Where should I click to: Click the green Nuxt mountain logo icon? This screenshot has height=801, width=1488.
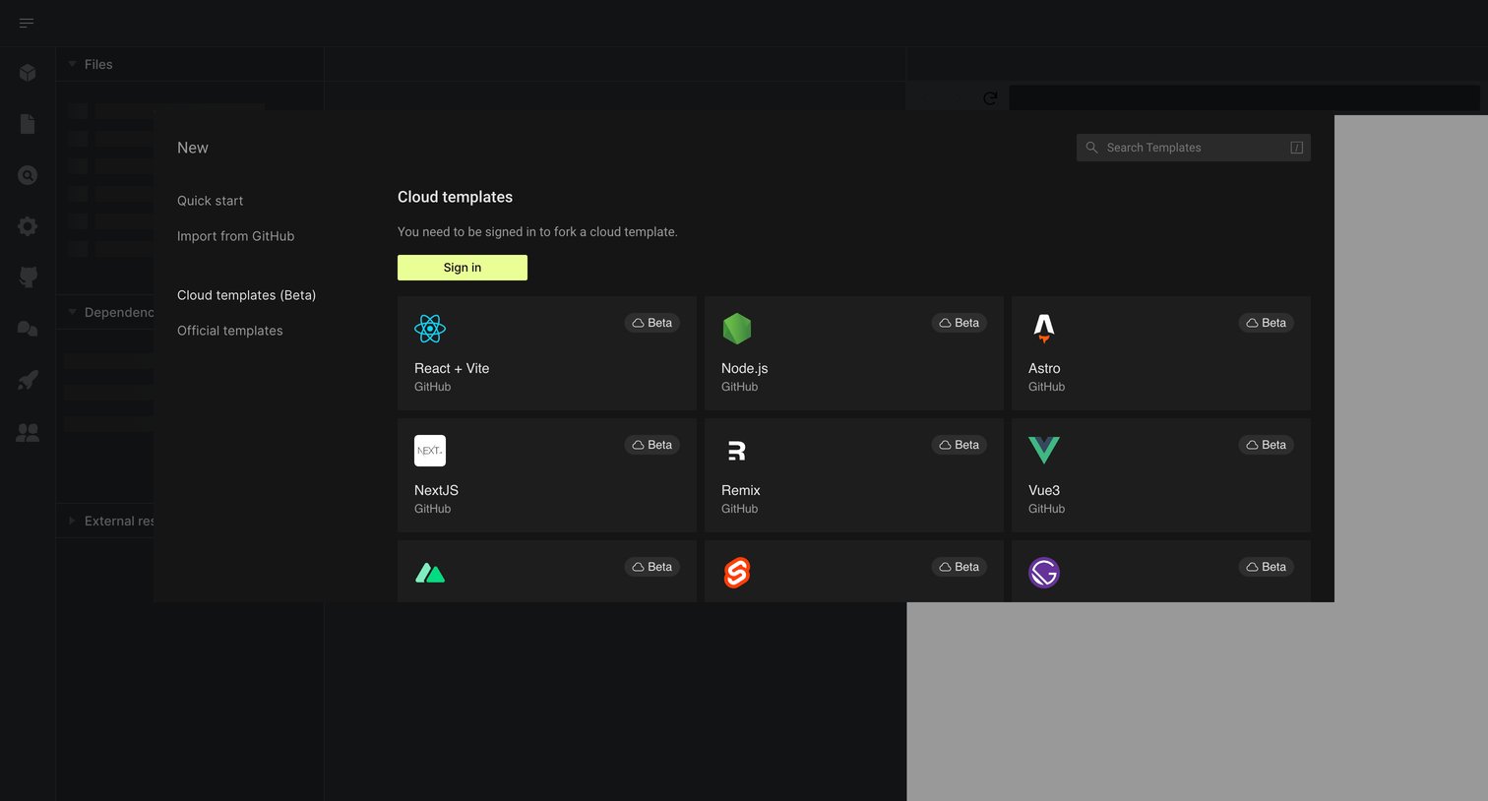point(430,573)
